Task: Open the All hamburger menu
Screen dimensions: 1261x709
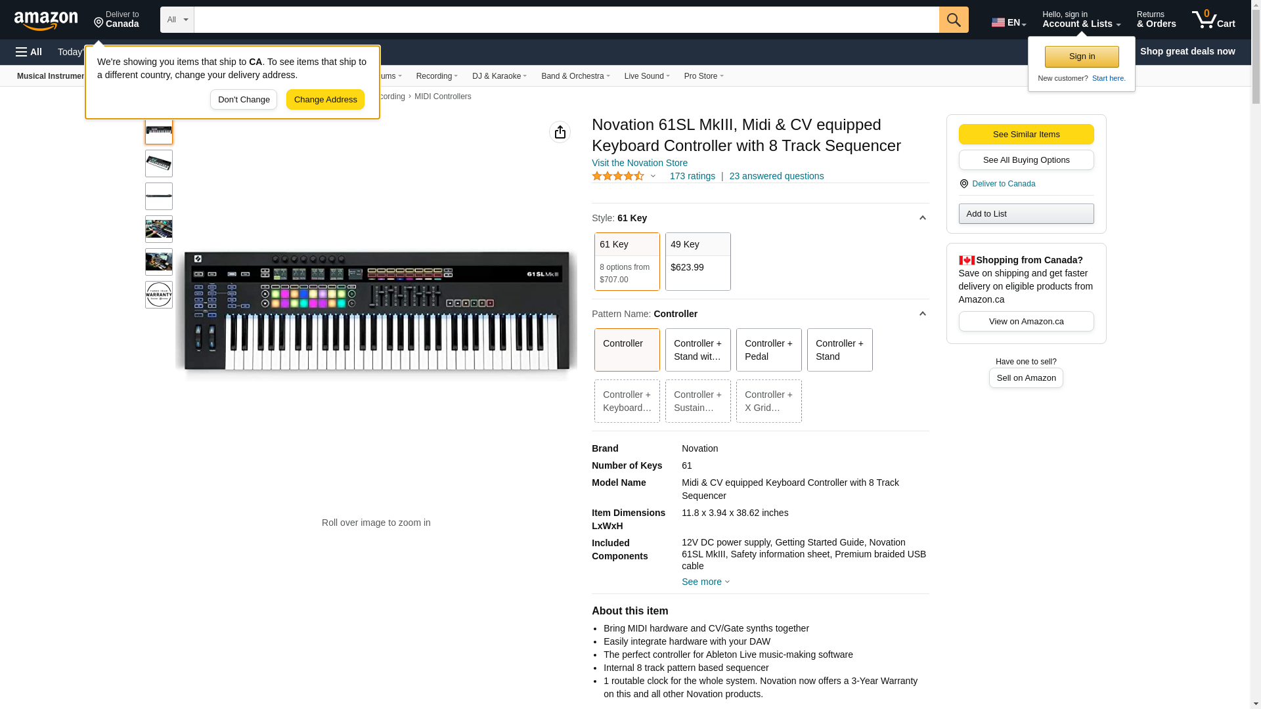Action: 29,52
